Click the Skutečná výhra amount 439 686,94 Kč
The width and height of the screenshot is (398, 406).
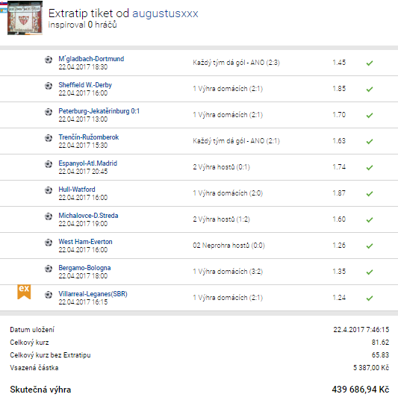[x=361, y=390]
